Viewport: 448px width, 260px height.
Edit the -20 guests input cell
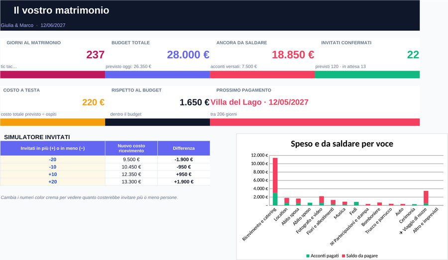pyautogui.click(x=53, y=160)
